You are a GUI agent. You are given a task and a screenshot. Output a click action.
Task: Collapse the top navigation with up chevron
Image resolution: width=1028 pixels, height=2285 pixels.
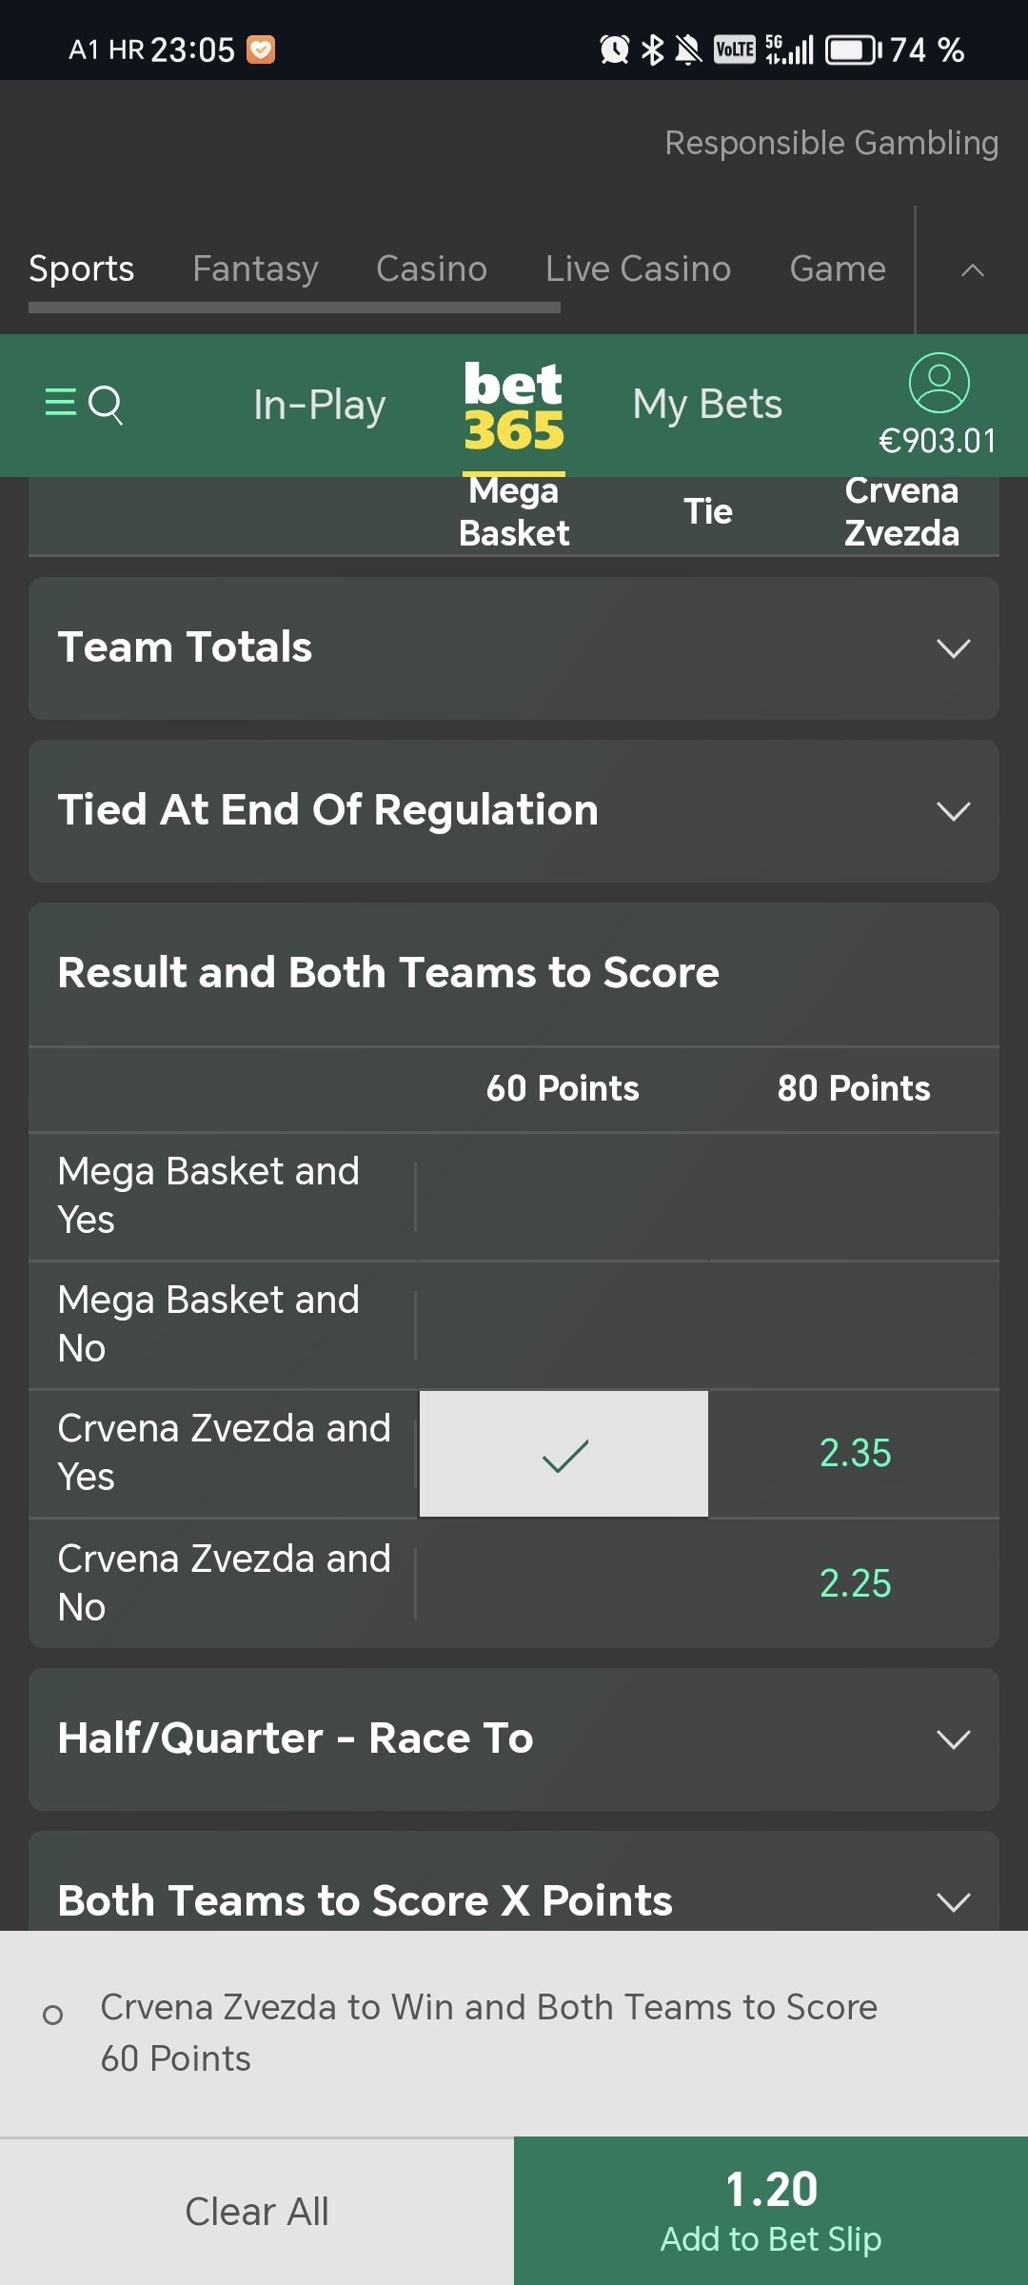point(972,270)
